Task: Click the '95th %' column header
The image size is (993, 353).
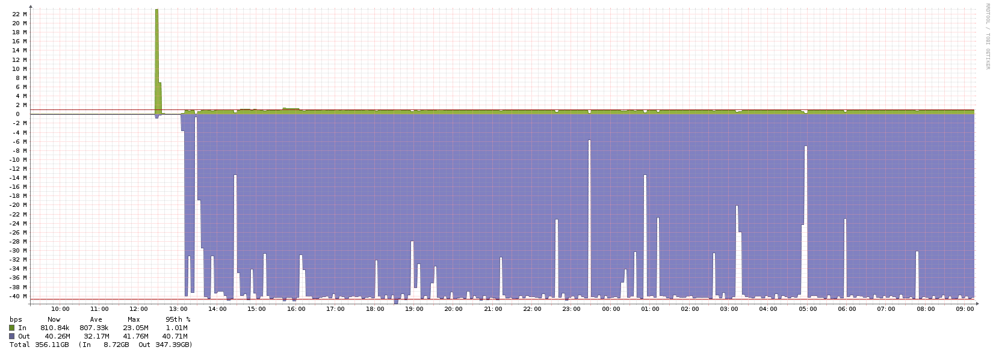Action: tap(178, 319)
